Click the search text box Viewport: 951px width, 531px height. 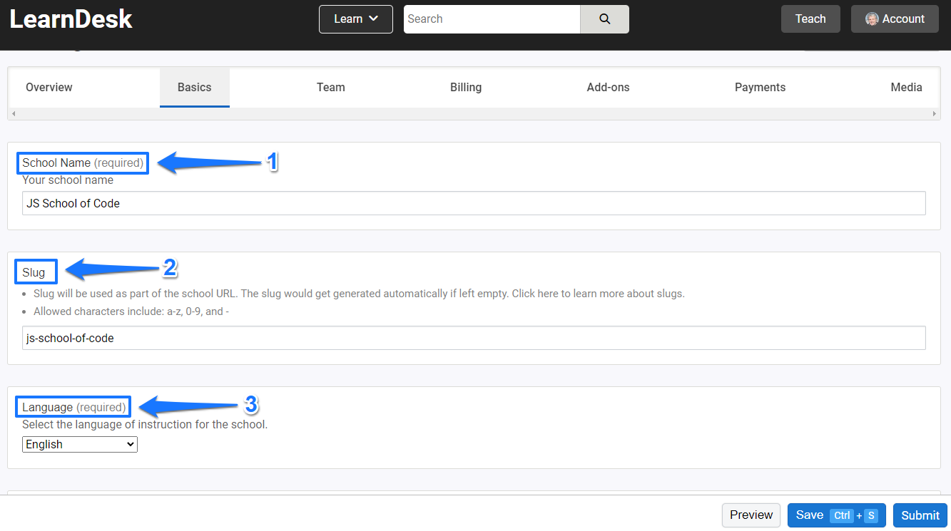[492, 19]
